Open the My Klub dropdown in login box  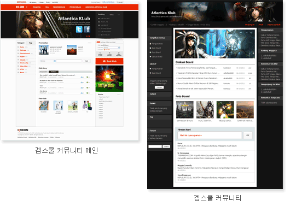(112, 48)
